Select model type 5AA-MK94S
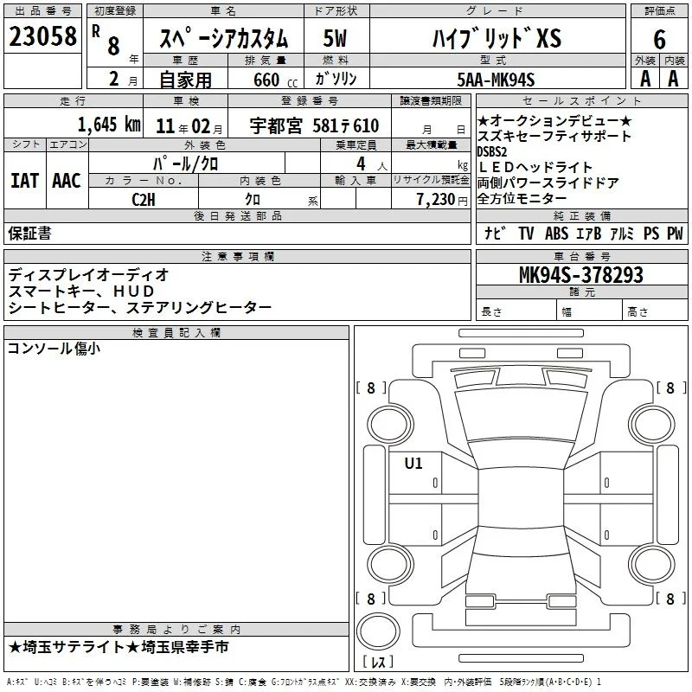This screenshot has width=692, height=692. click(496, 80)
